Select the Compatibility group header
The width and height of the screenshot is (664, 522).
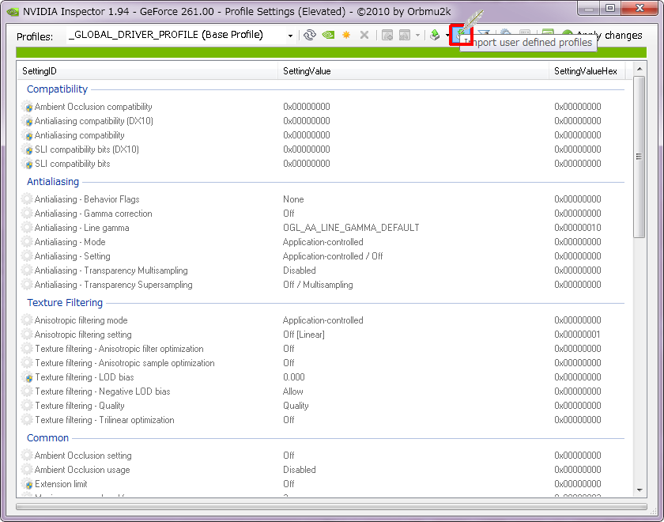click(x=57, y=89)
